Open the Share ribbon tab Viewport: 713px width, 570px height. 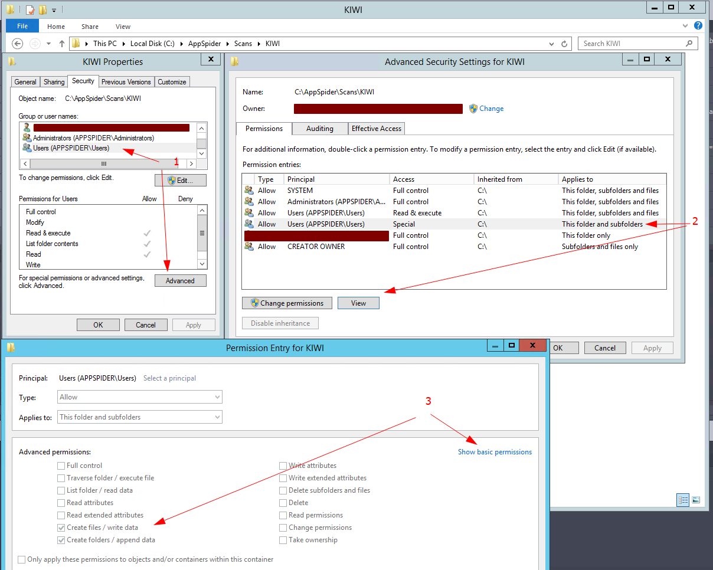(90, 27)
